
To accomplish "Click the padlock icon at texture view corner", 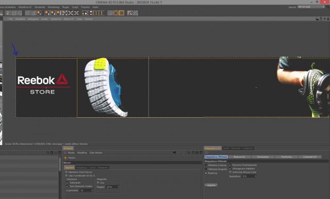I will (321, 19).
